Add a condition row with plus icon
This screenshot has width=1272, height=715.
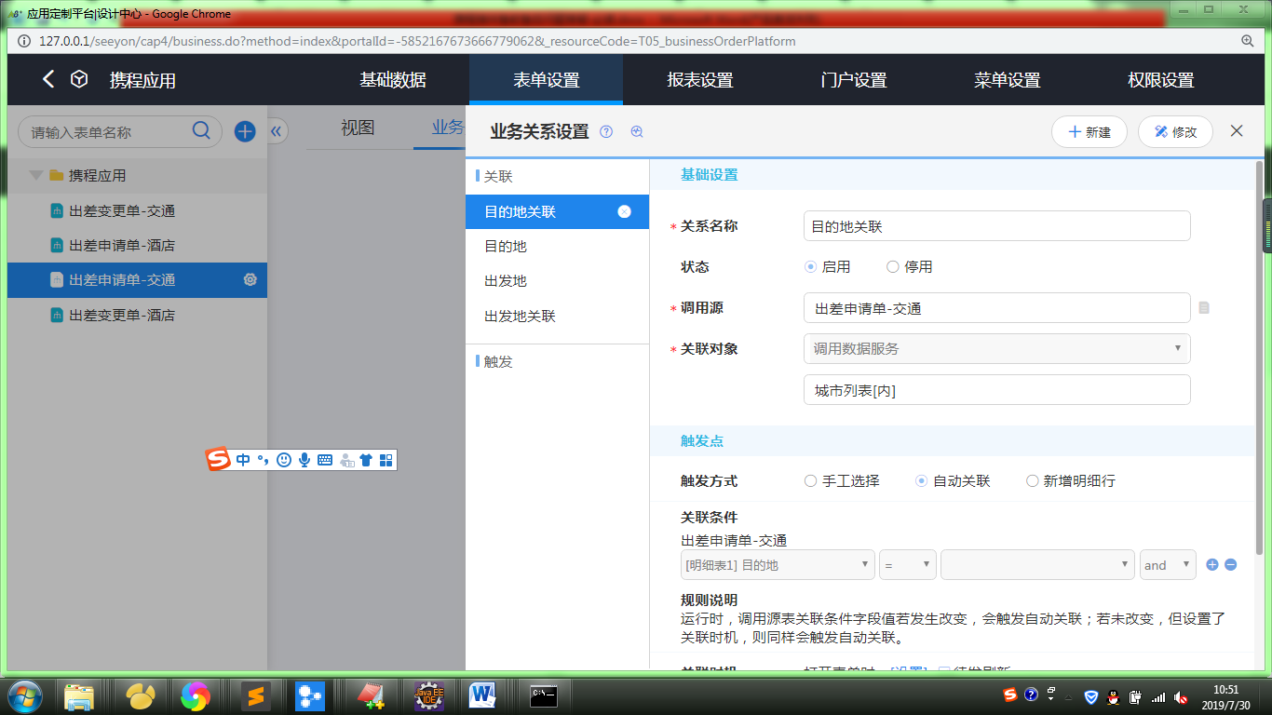coord(1211,564)
